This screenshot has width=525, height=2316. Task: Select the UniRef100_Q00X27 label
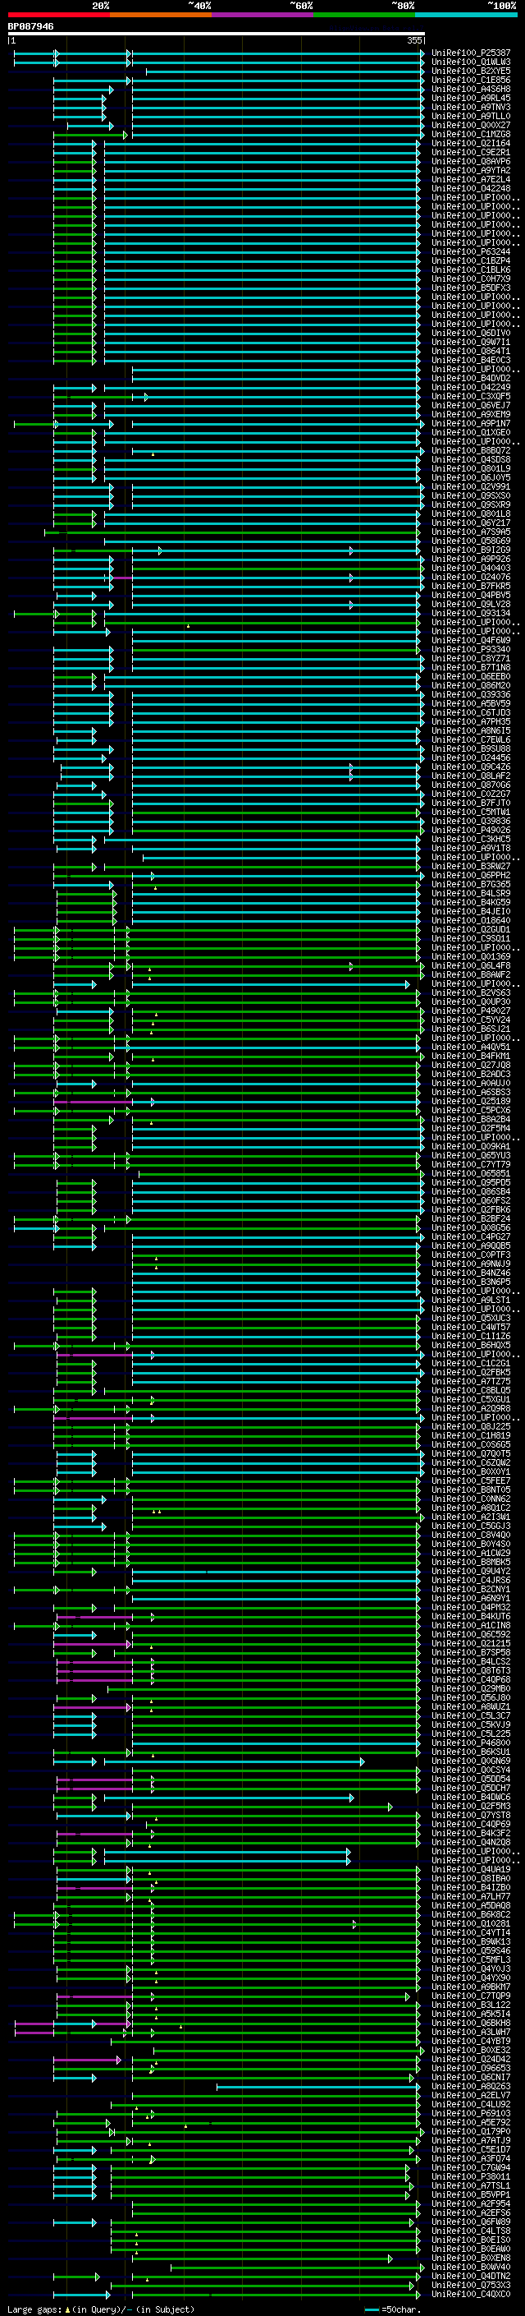pos(471,125)
